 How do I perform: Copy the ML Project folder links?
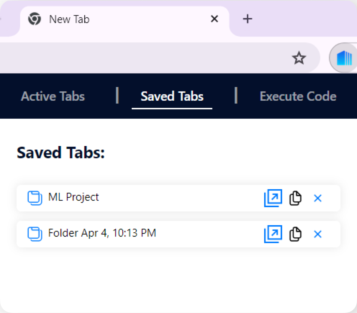(x=295, y=198)
